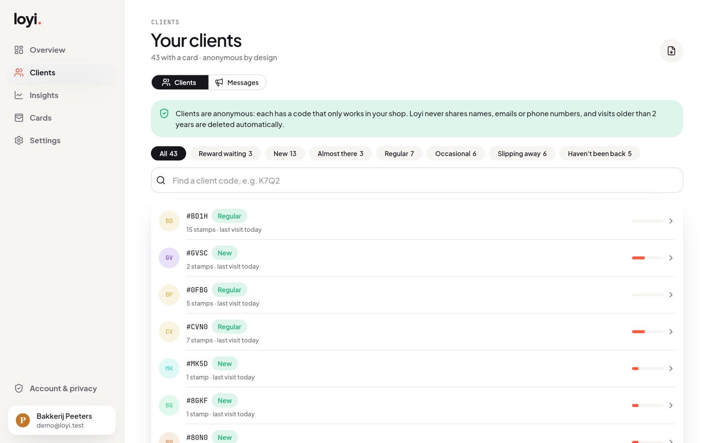The image size is (710, 443).
Task: Click the megaphone icon on Messages tab
Action: (x=219, y=82)
